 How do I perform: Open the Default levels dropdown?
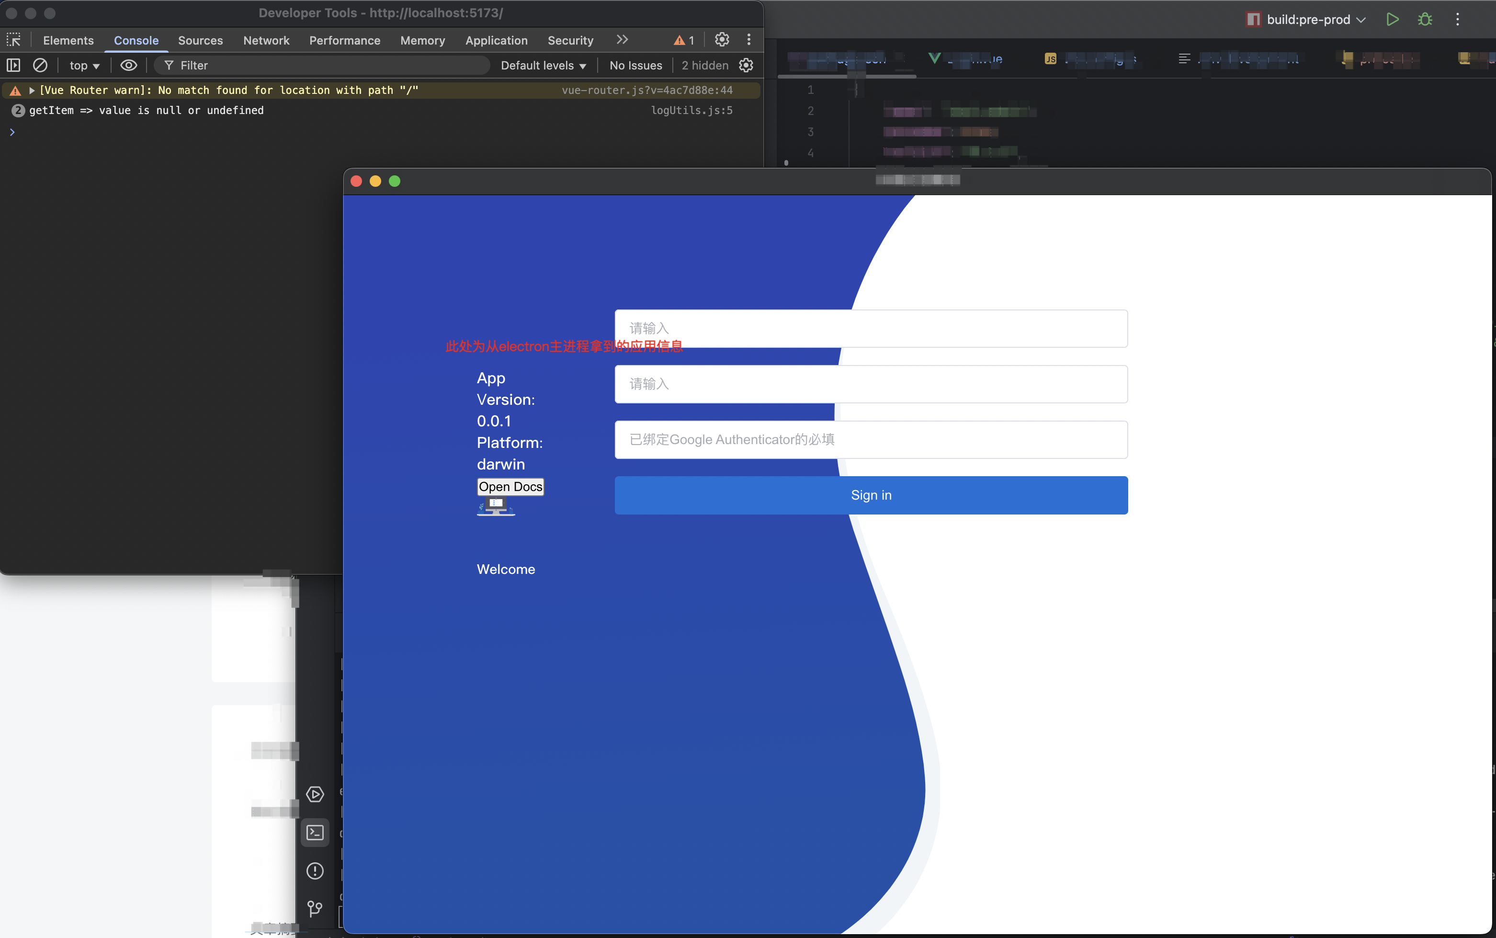tap(543, 65)
